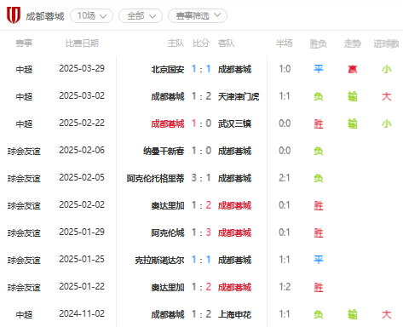Click the 1:3 score of 阿克伦城 match

201,232
